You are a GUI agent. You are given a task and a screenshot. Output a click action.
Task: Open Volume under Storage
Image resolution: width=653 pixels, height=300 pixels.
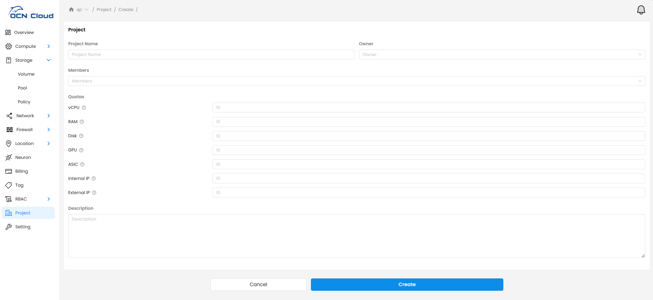tap(26, 74)
